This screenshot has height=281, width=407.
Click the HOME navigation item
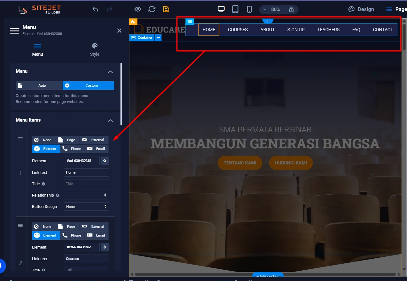click(209, 30)
